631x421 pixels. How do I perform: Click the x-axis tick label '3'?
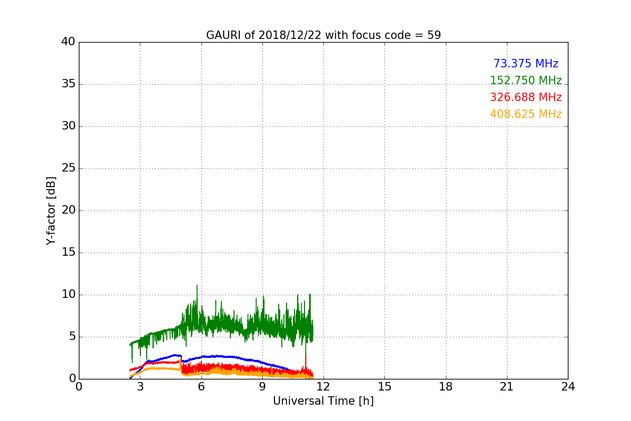coord(140,387)
